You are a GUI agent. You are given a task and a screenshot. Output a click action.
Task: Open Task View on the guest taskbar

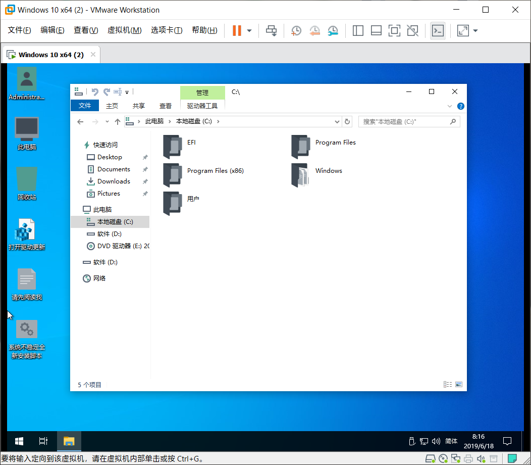(43, 441)
